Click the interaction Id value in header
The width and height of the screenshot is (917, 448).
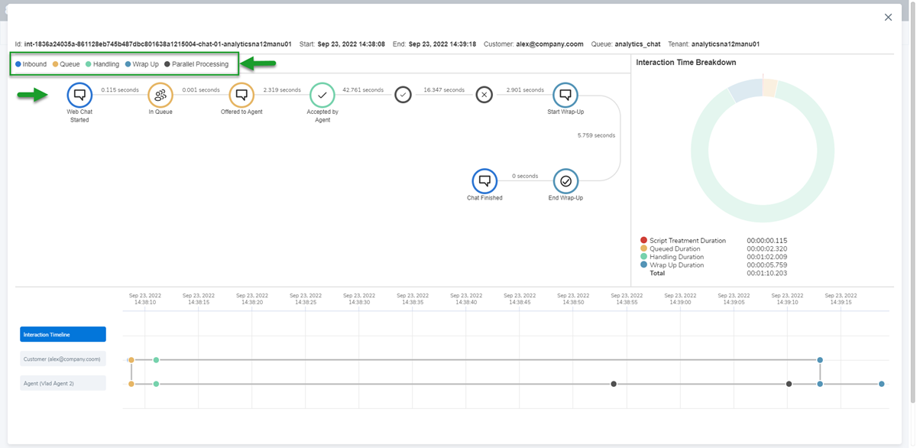click(x=158, y=44)
